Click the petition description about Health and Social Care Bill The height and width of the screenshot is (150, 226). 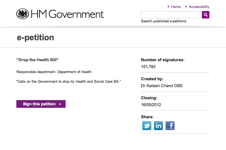point(69,82)
